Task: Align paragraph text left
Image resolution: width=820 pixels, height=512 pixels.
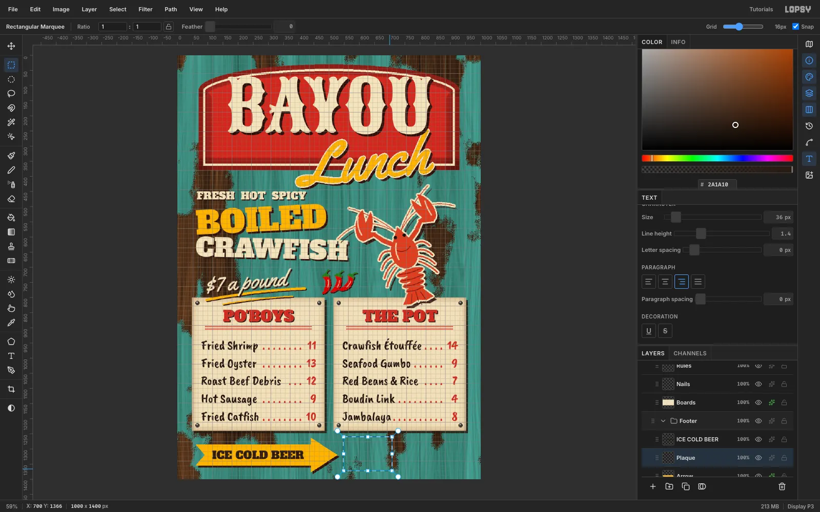Action: click(x=649, y=282)
